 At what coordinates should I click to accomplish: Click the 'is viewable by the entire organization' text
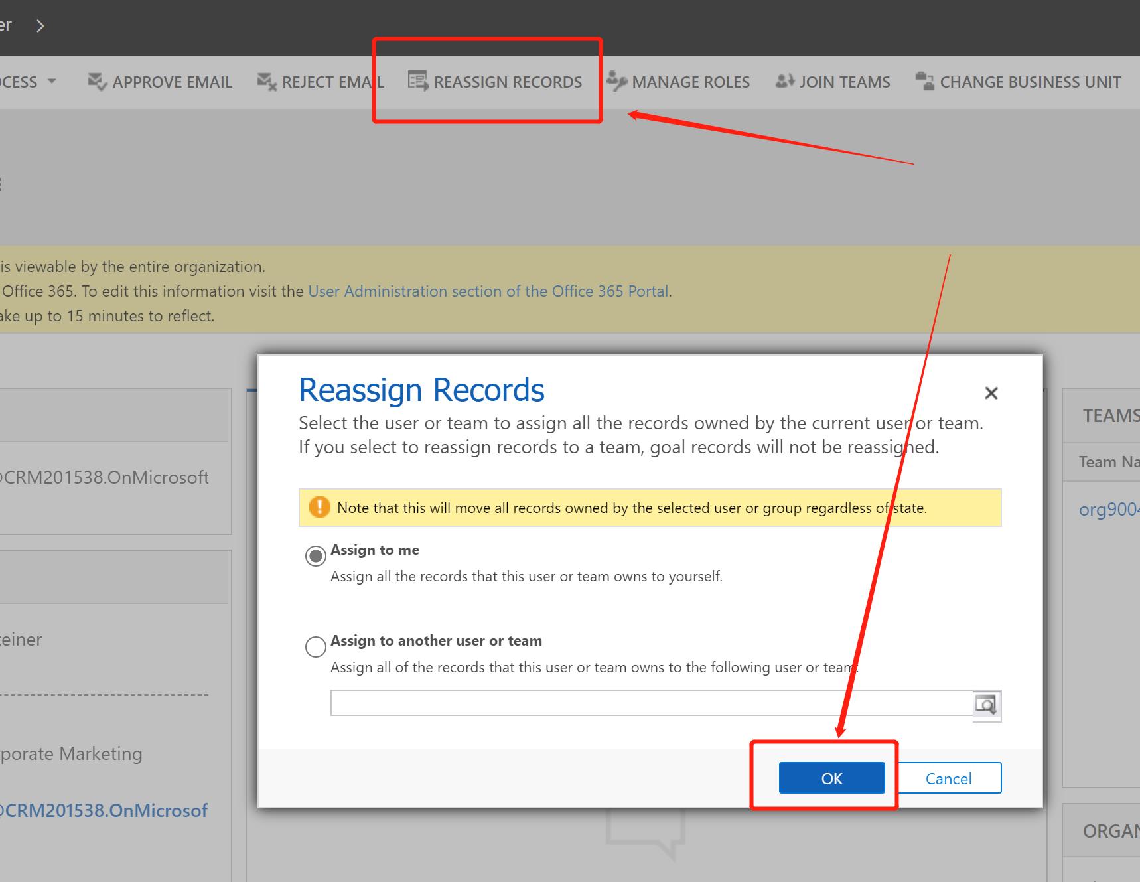(133, 267)
